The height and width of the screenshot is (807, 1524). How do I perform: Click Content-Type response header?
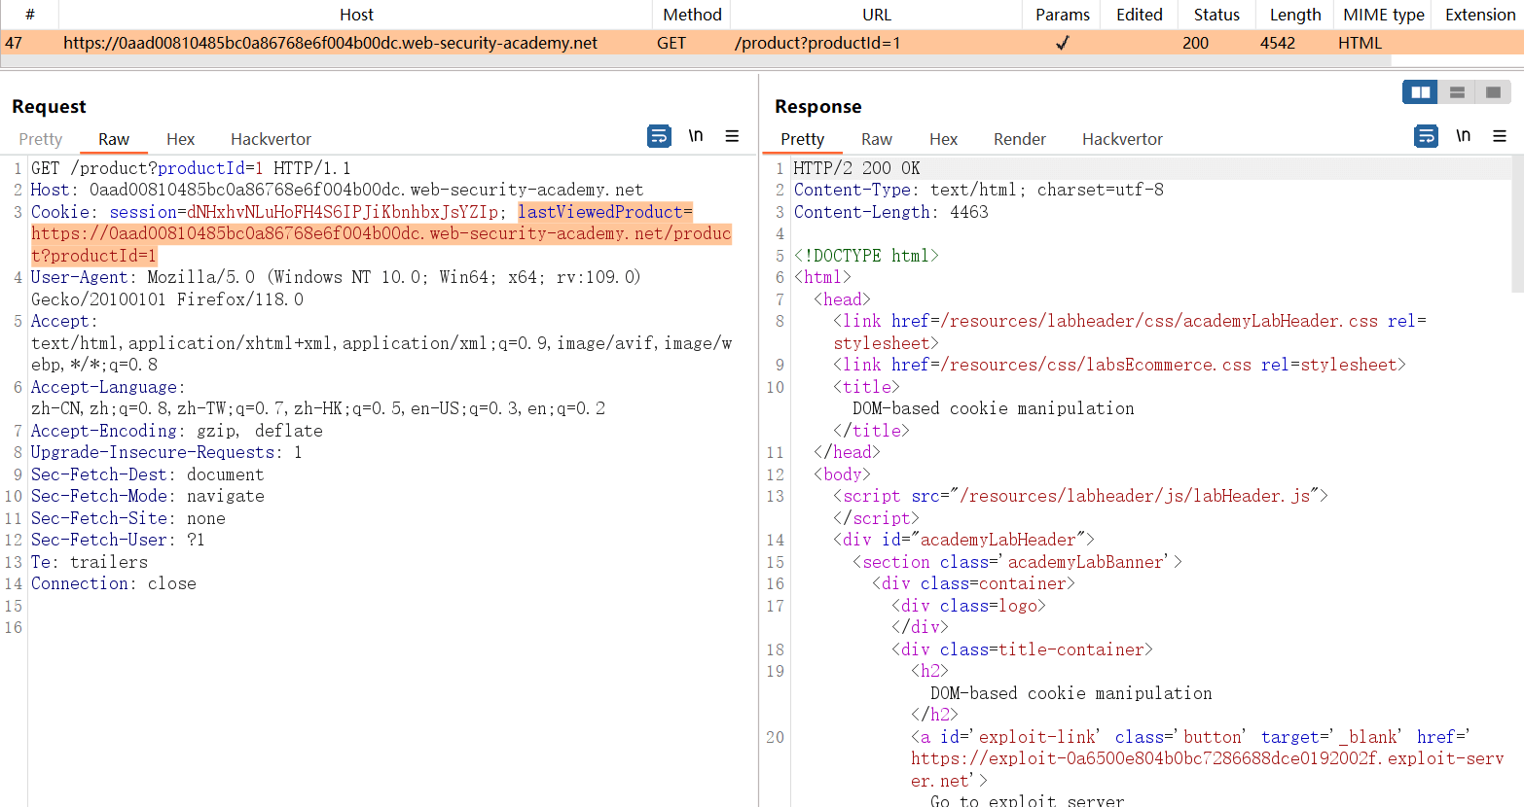coord(978,190)
